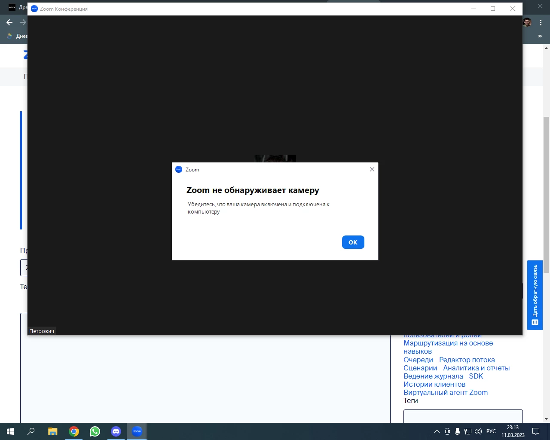Open the SDK link
The width and height of the screenshot is (550, 440).
click(x=476, y=376)
